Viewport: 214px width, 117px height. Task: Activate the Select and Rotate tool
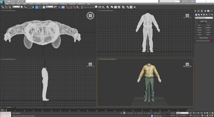[40, 7]
